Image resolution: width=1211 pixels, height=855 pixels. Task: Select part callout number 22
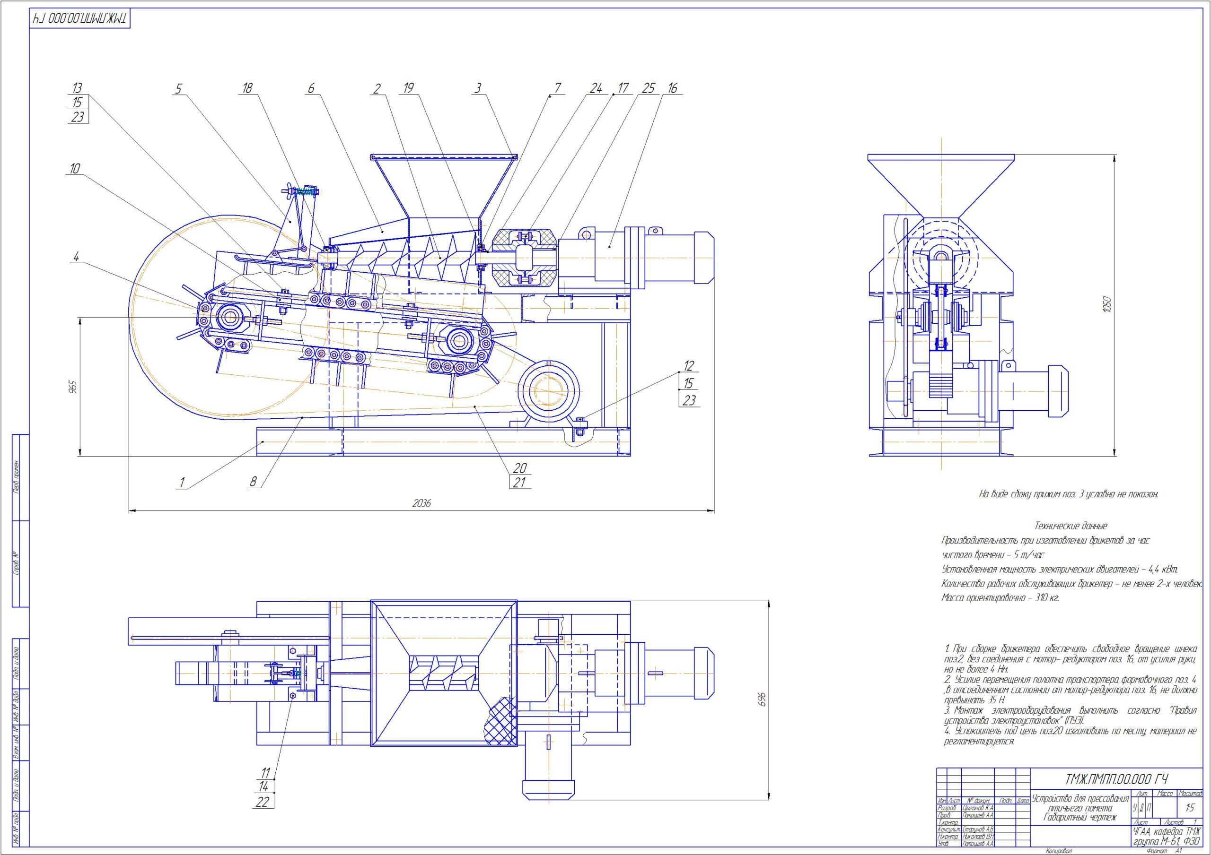262,802
